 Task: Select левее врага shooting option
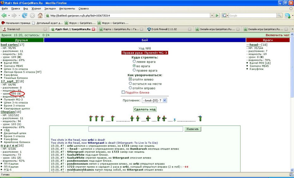[134, 61]
